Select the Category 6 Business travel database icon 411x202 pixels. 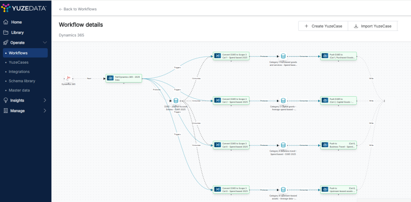[x=283, y=145]
